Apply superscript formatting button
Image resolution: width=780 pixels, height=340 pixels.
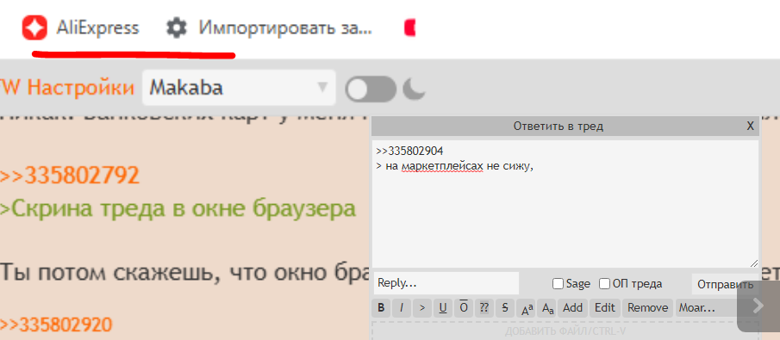527,308
